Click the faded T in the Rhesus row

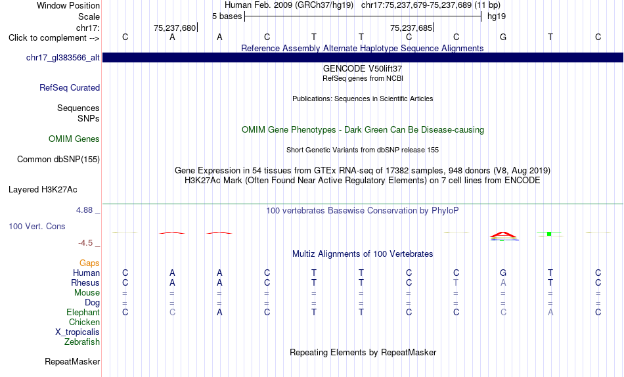pos(456,282)
